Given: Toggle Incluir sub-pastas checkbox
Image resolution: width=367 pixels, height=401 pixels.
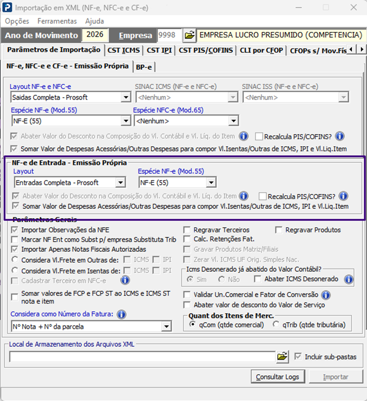Looking at the screenshot, I should 298,356.
